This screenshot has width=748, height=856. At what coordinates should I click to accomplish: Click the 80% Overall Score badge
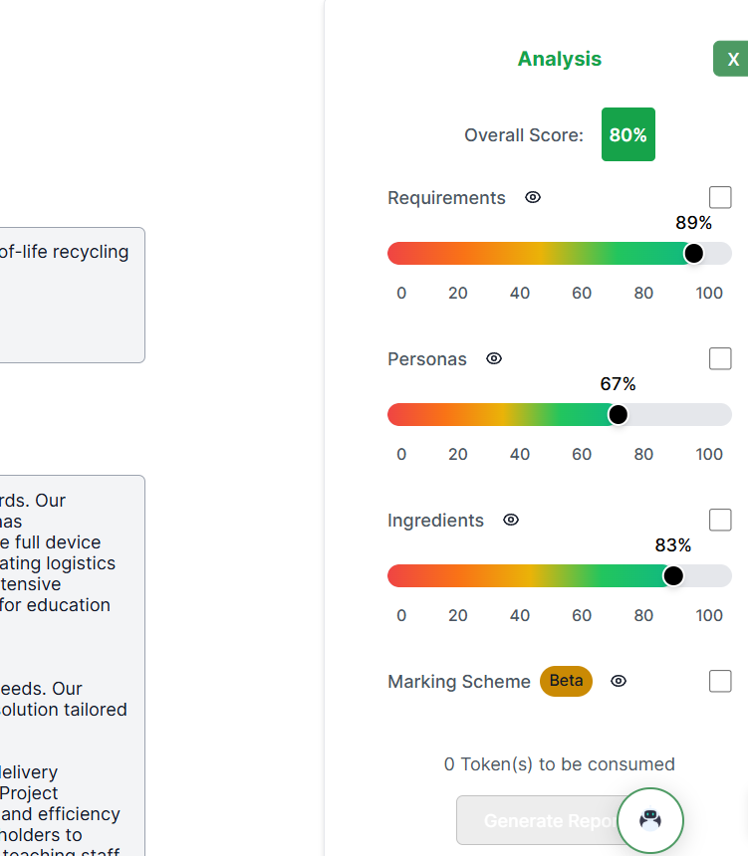628,134
